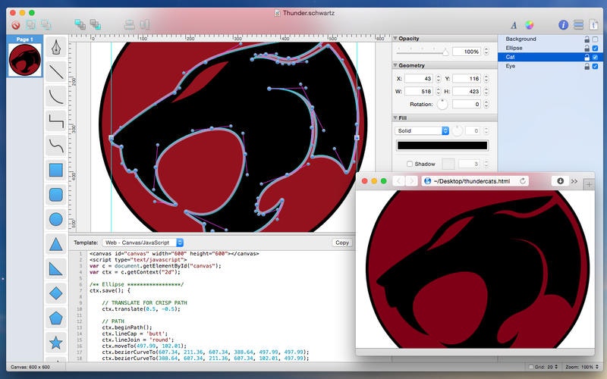Click the Opacity 100% stepper arrows

point(486,52)
